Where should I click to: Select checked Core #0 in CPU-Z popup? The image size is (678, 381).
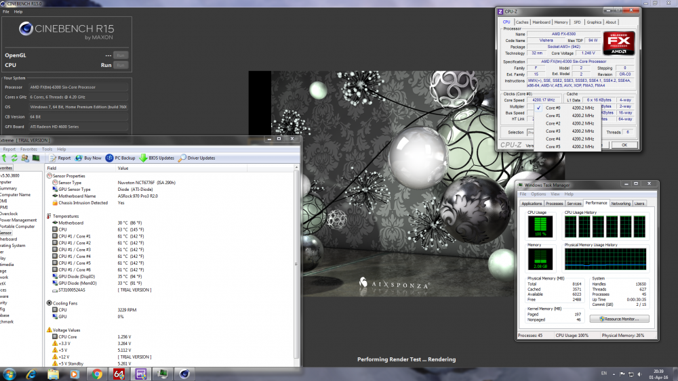(567, 108)
